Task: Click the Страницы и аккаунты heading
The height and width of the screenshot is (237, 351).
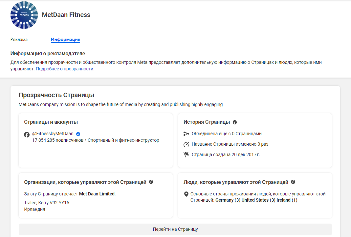Action: 51,122
